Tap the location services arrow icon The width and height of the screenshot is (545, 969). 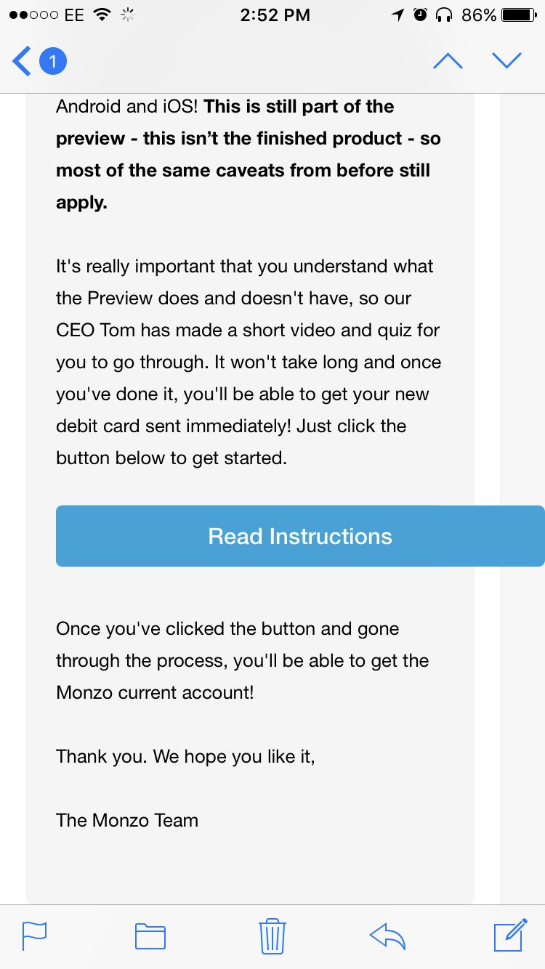pyautogui.click(x=398, y=15)
